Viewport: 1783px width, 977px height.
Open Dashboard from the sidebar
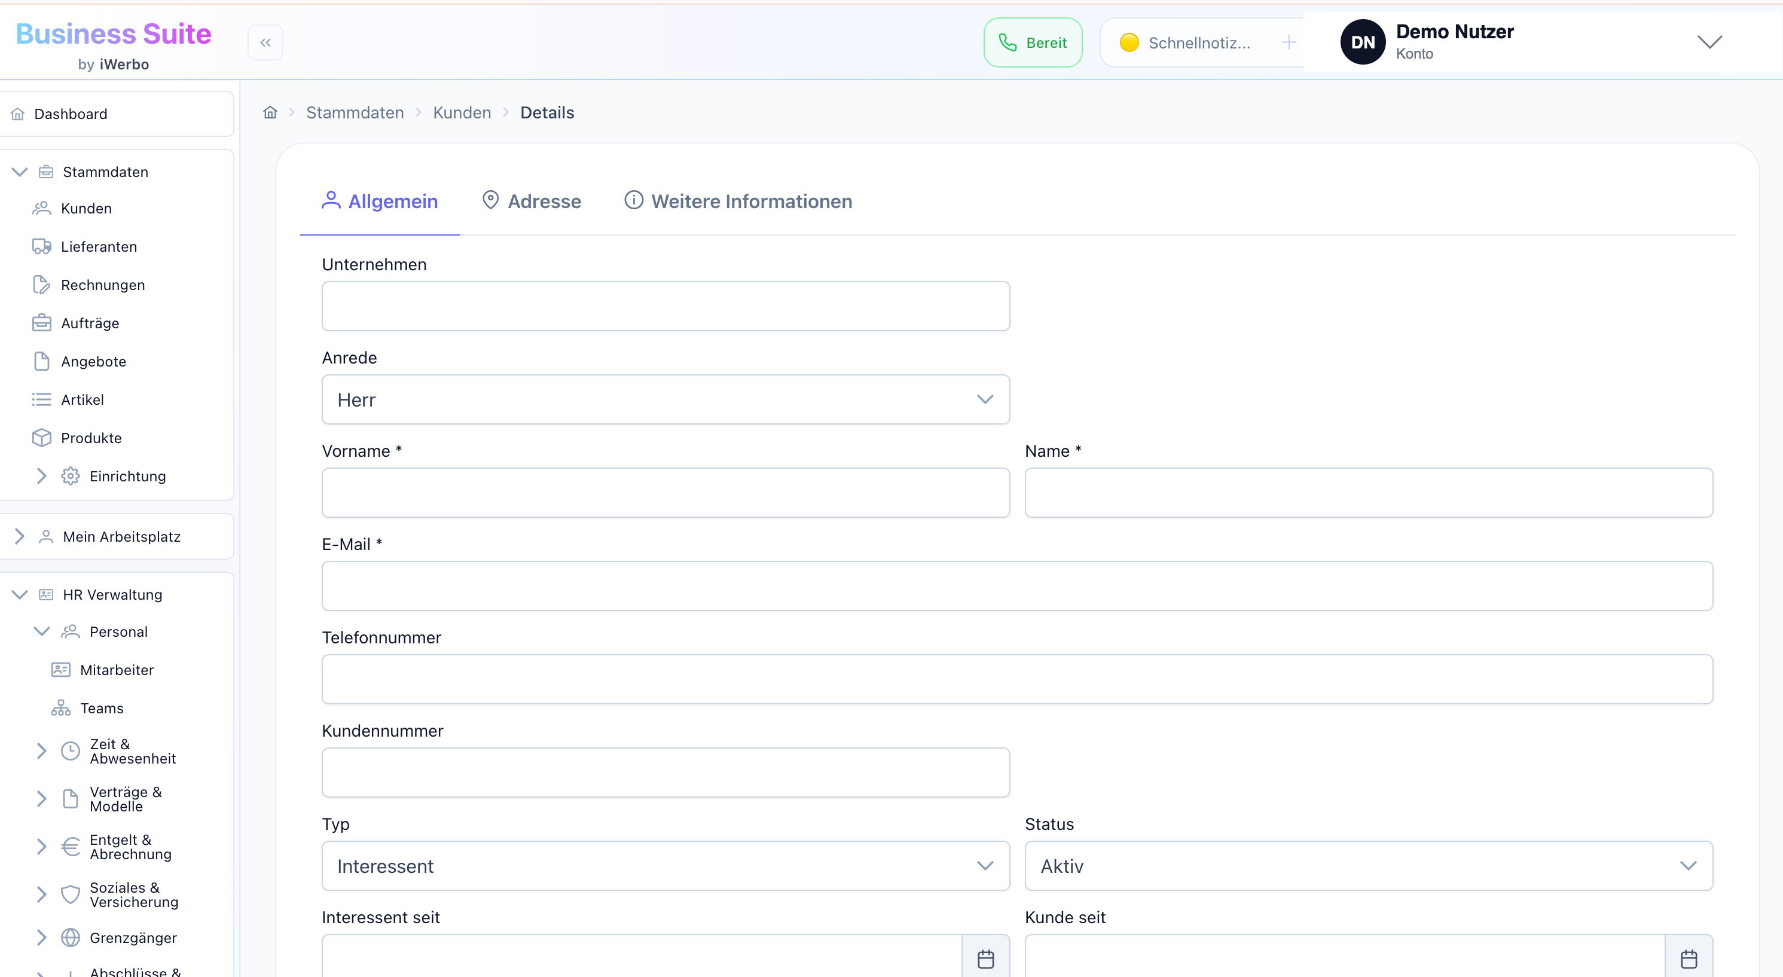tap(116, 114)
